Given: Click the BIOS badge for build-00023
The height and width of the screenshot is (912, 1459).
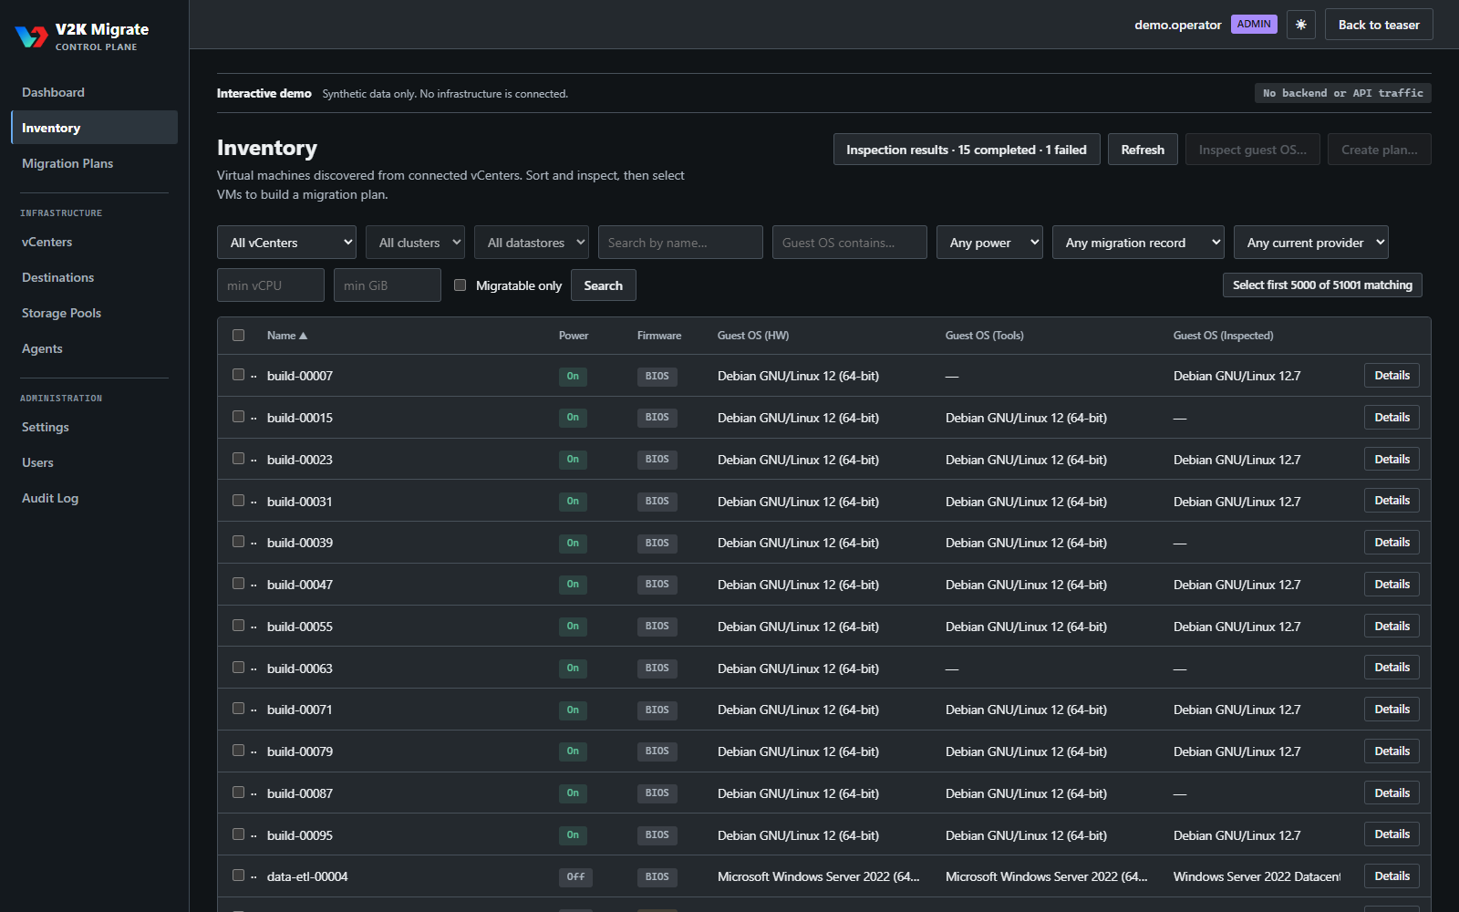Looking at the screenshot, I should point(657,460).
